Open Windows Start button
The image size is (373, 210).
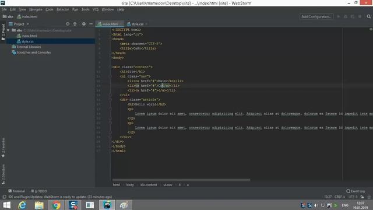[x=6, y=205]
